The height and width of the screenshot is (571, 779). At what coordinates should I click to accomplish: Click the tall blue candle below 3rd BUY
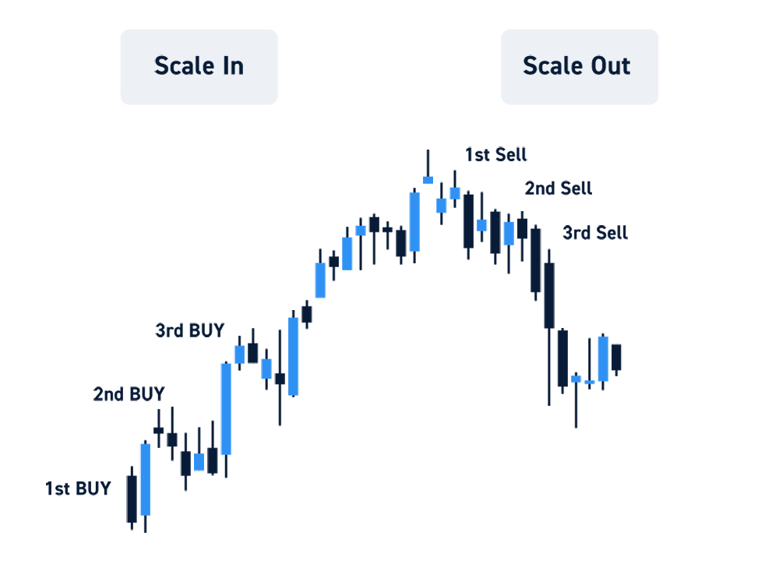(x=226, y=409)
